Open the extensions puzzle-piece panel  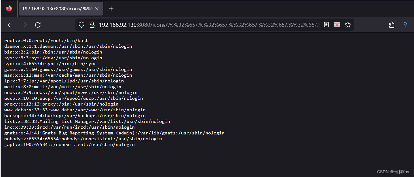(391, 25)
